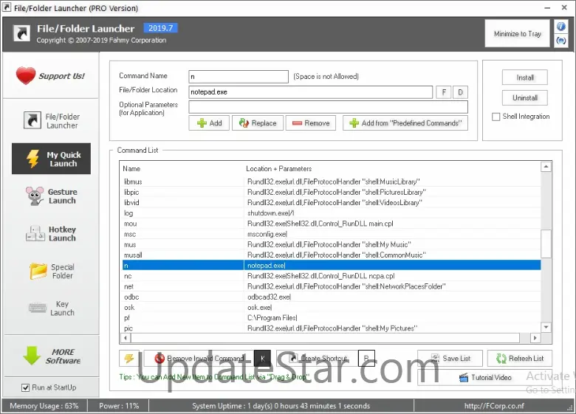Click the up arrow of list scrollbar
This screenshot has width=576, height=414.
pos(546,167)
